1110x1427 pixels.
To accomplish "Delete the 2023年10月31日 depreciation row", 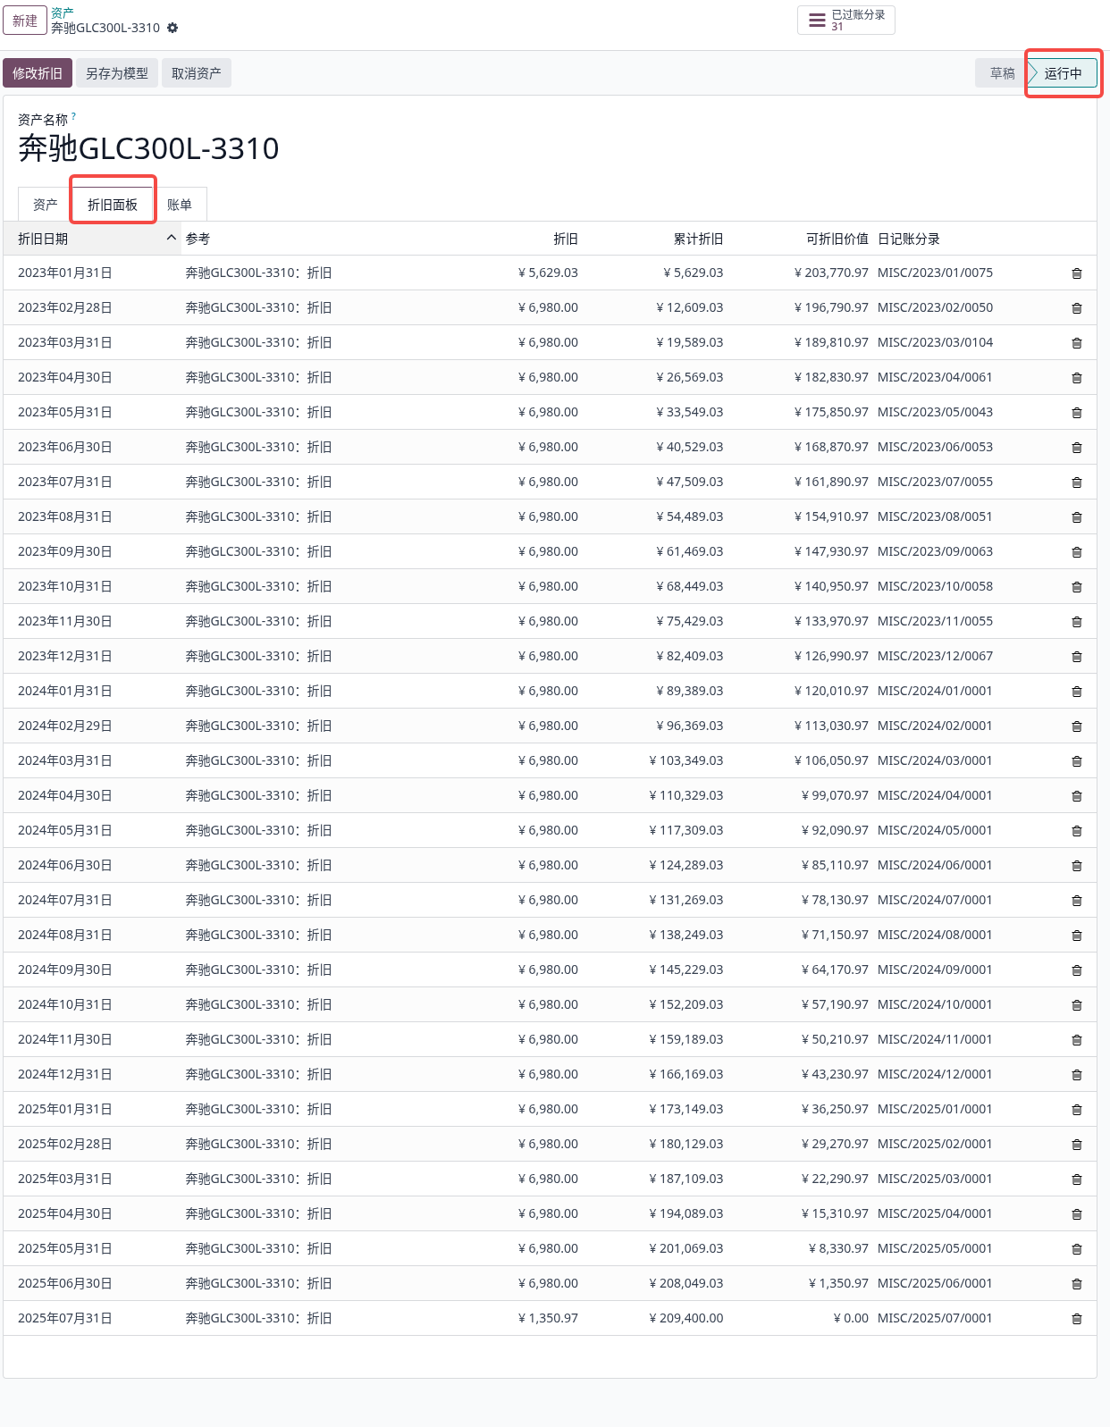I will point(1077,587).
